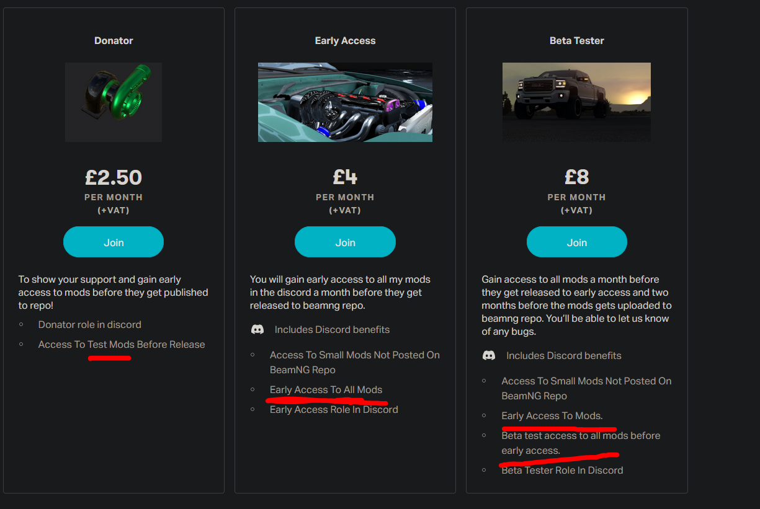Click Join button for Donator tier
The width and height of the screenshot is (760, 509).
point(114,242)
